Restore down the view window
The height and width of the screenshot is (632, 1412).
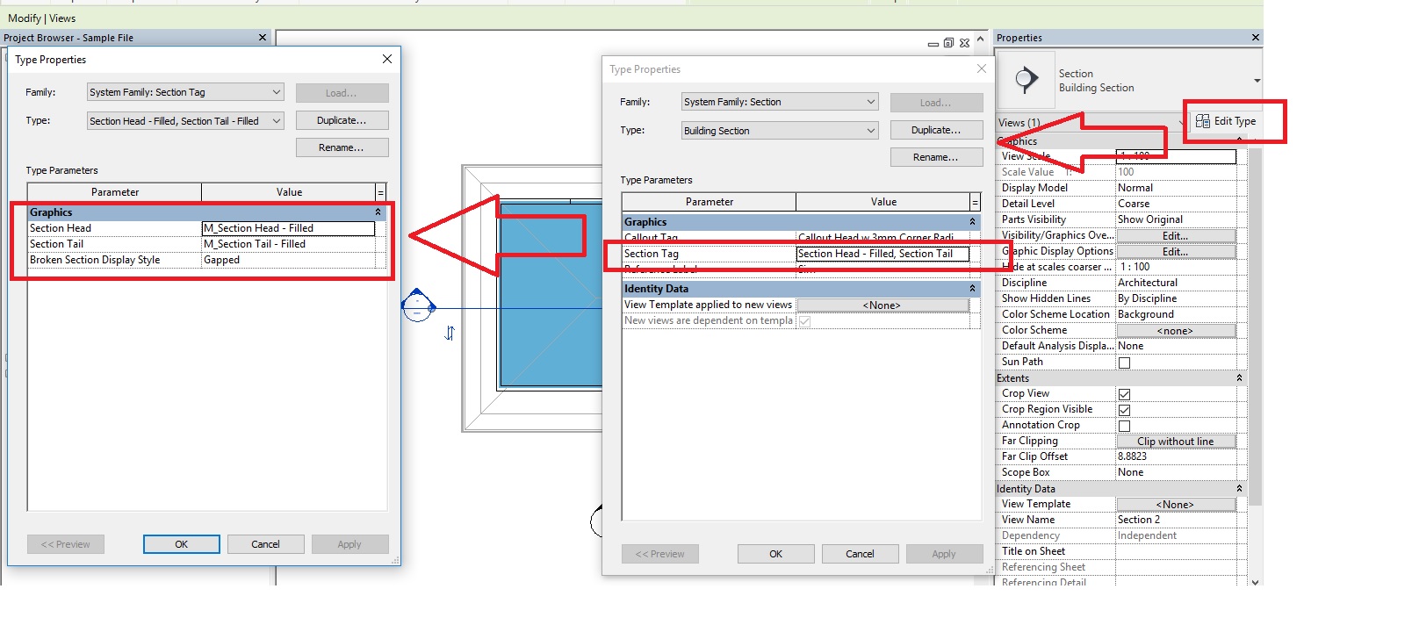click(x=948, y=43)
